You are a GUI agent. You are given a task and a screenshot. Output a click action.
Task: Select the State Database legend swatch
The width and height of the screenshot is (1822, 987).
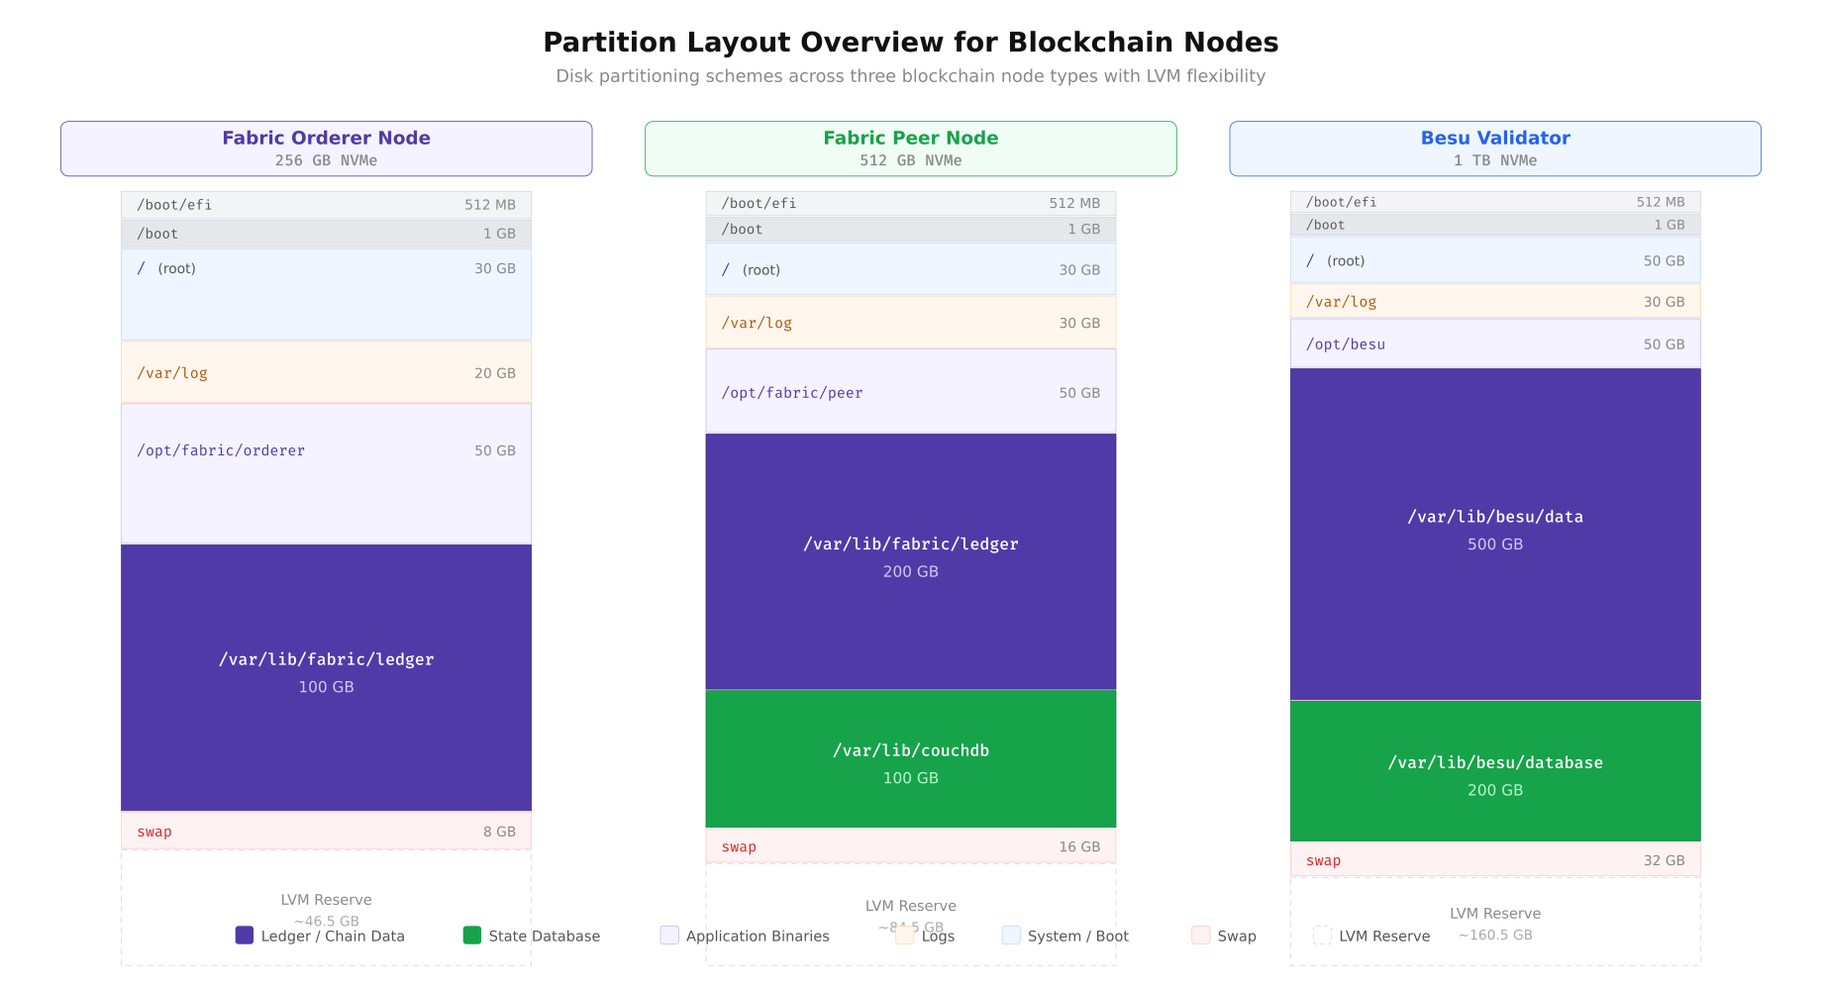pos(472,935)
